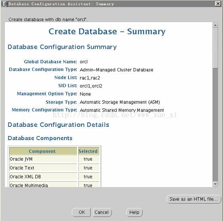Click the Database Configuration Assistant title icon
Image resolution: width=223 pixels, height=221 pixels.
pos(4,4)
